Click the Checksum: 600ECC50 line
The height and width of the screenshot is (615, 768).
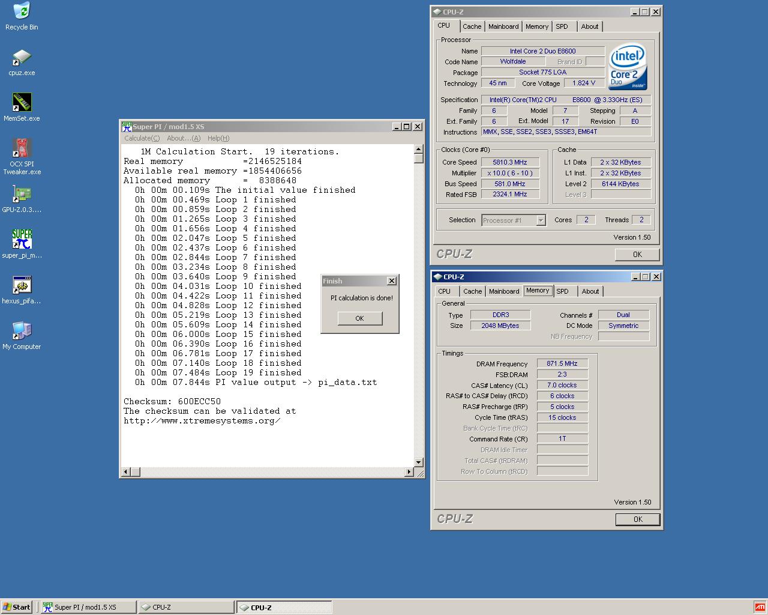pos(172,401)
